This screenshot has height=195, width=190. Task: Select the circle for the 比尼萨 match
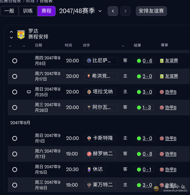(x=15, y=61)
